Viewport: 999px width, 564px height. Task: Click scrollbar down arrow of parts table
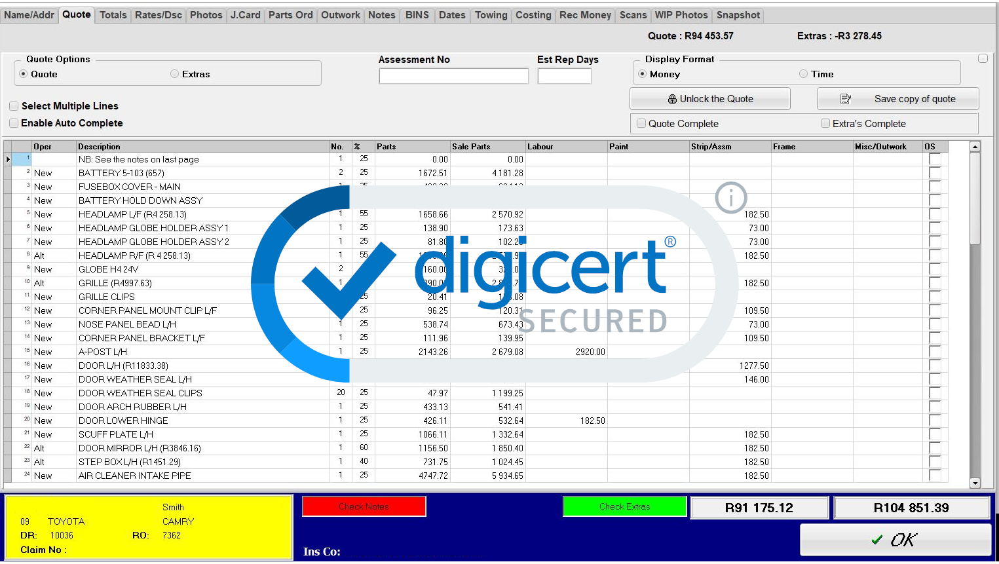975,483
